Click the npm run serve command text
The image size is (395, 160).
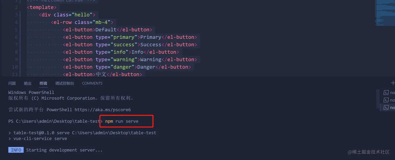click(122, 121)
